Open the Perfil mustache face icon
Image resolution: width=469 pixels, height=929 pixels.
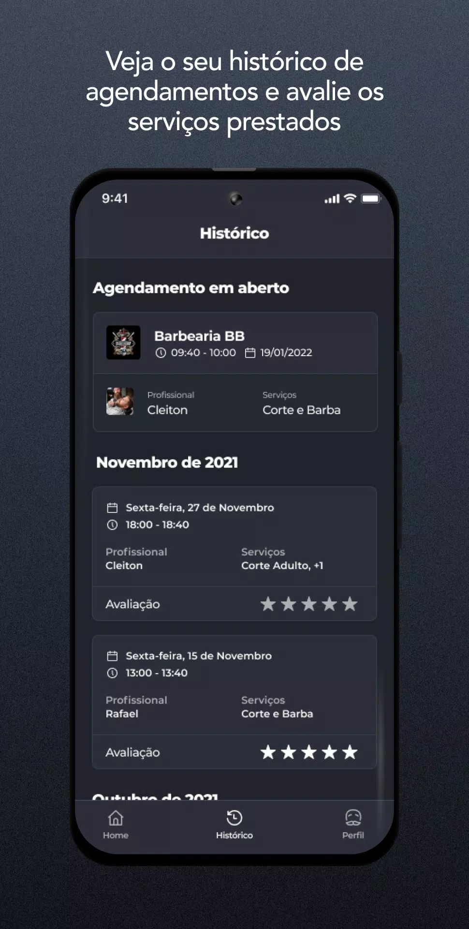pyautogui.click(x=353, y=818)
